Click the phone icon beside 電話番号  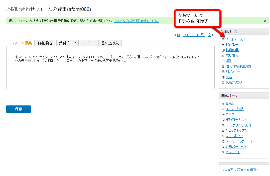click(x=223, y=56)
